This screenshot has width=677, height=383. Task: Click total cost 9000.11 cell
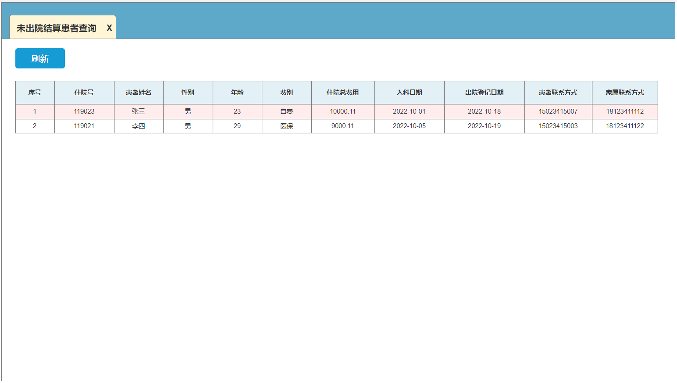tap(343, 126)
